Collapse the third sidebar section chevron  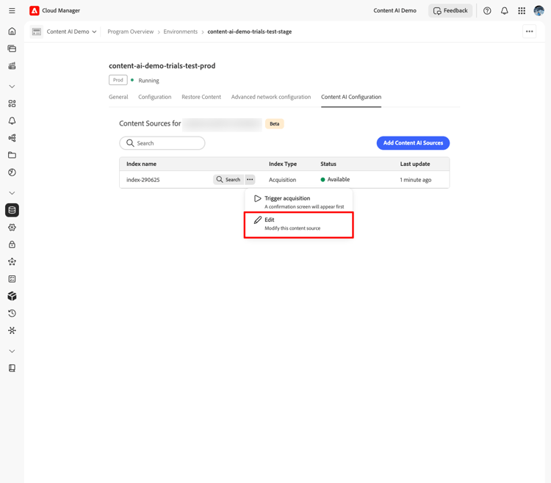coord(12,351)
